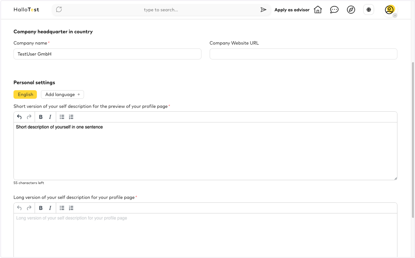Focus the 'type to search...' field

[x=161, y=10]
